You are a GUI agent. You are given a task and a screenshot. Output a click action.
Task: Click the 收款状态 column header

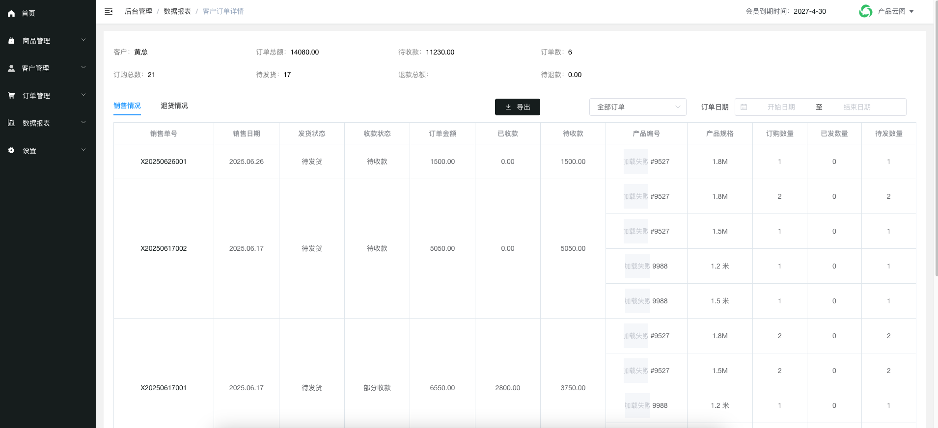pyautogui.click(x=377, y=134)
